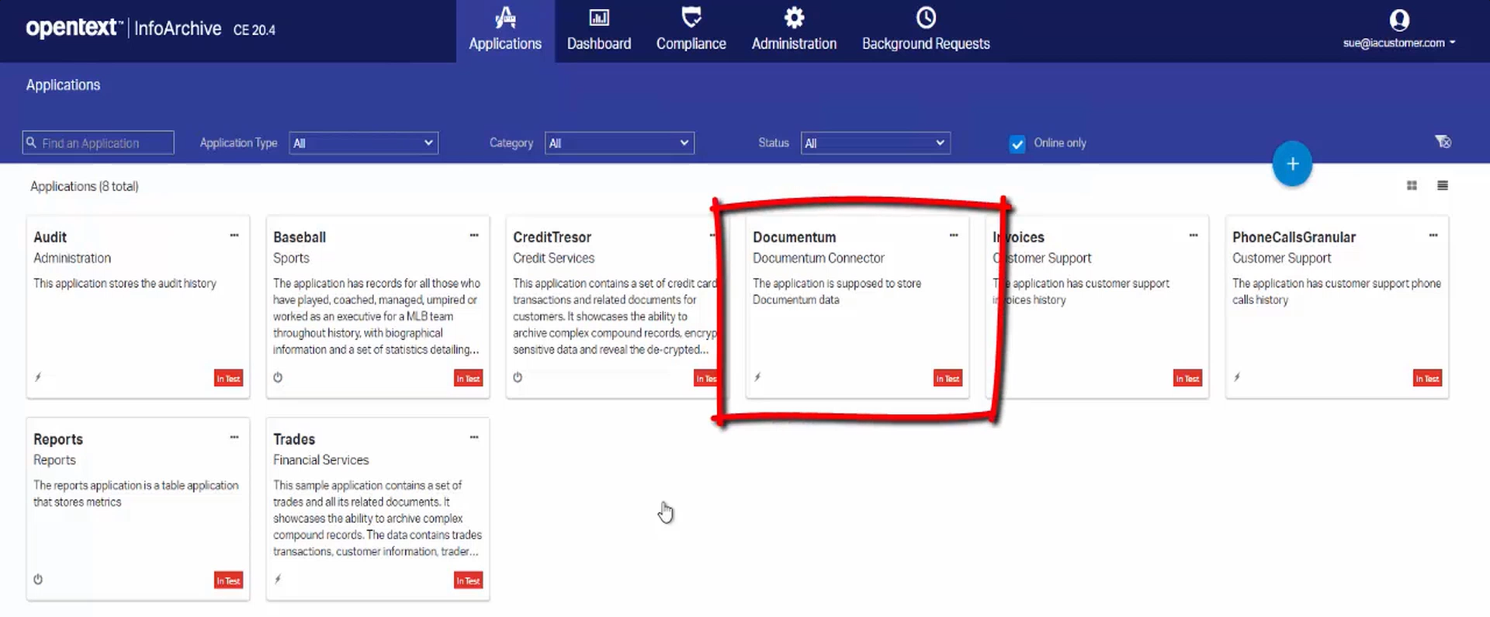Click the In Test badge on the PhoneCallsGranular card

point(1427,378)
